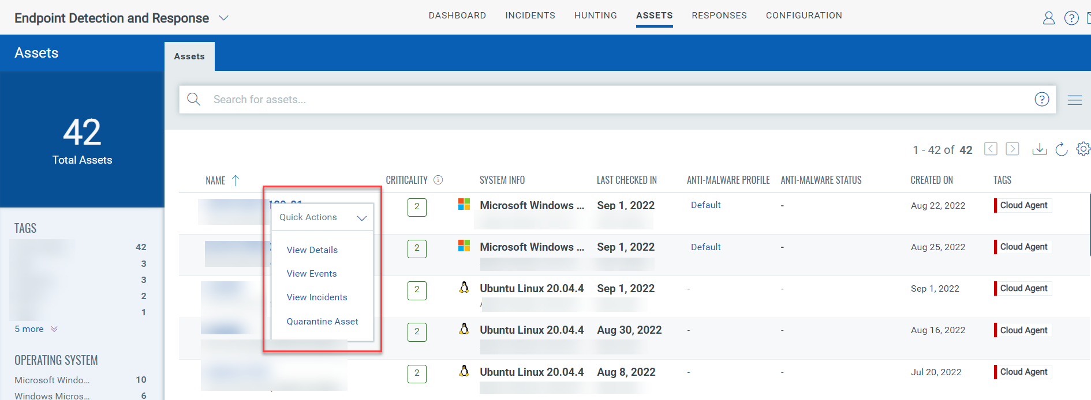Open the Dashboard tab

pyautogui.click(x=457, y=16)
